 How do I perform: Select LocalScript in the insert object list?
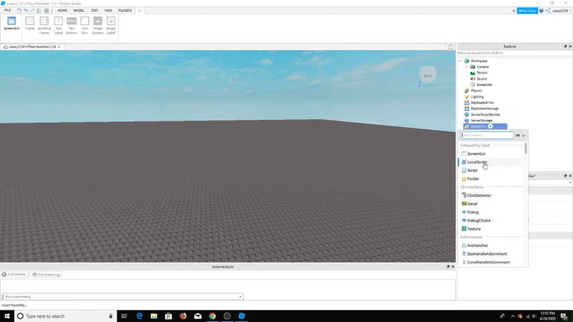click(x=477, y=161)
